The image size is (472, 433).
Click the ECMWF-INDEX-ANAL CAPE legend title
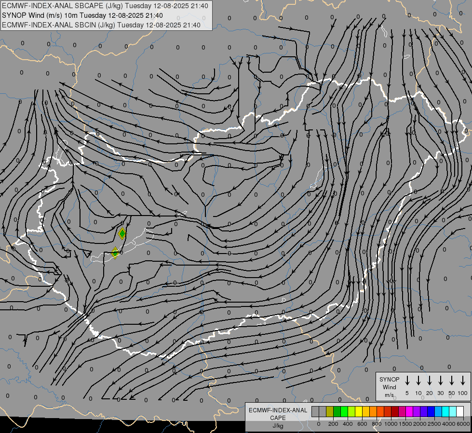pyautogui.click(x=278, y=414)
